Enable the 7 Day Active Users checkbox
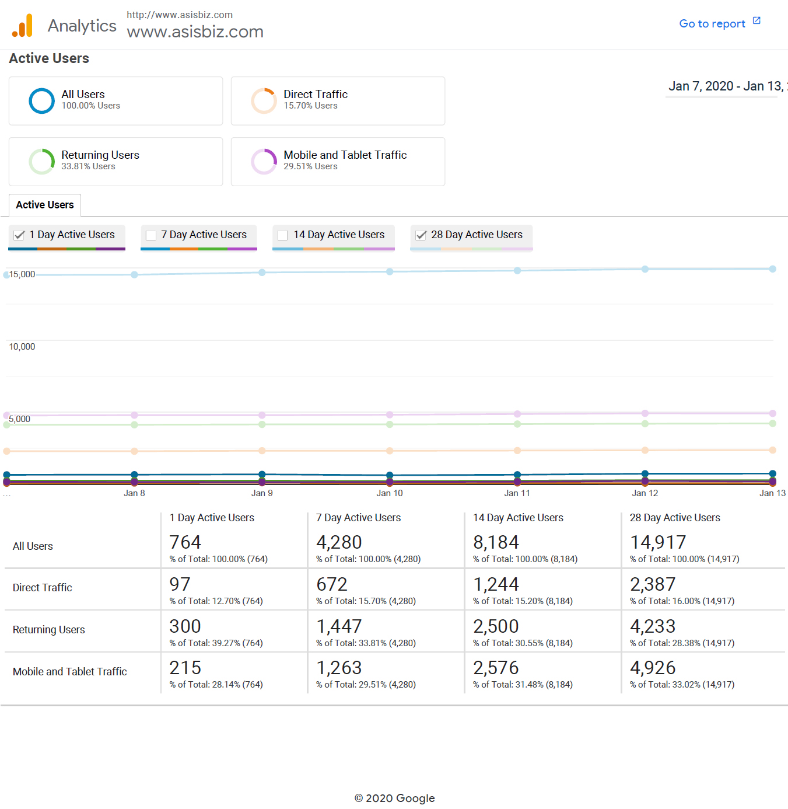Screen dimensions: 788x809 tap(151, 235)
